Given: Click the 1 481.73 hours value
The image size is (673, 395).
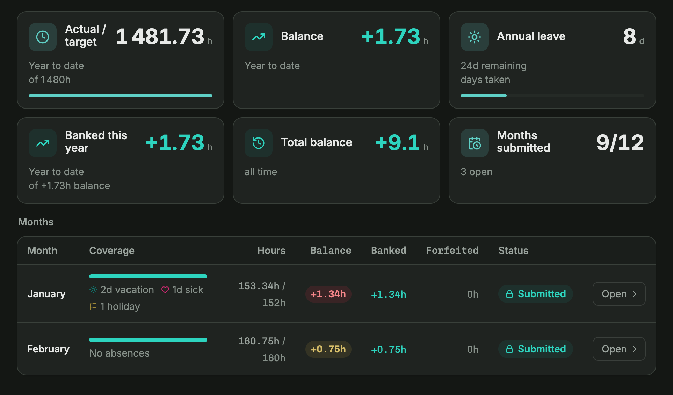Looking at the screenshot, I should (160, 36).
